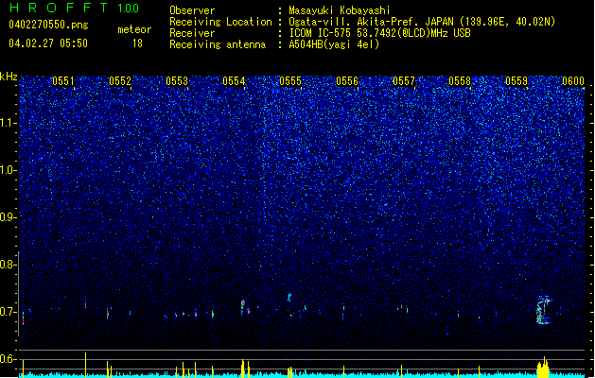The height and width of the screenshot is (378, 595).
Task: Click the observer name Masayuki Kobayashi
Action: [340, 10]
